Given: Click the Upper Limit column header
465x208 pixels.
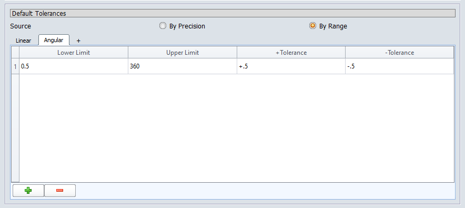Looking at the screenshot, I should coord(183,53).
